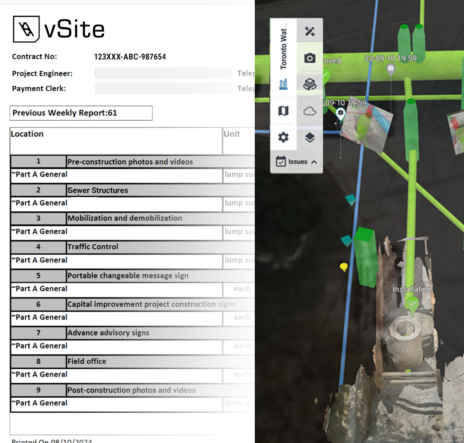Select the point cloud dotted icon
This screenshot has height=443, width=464.
(x=310, y=111)
